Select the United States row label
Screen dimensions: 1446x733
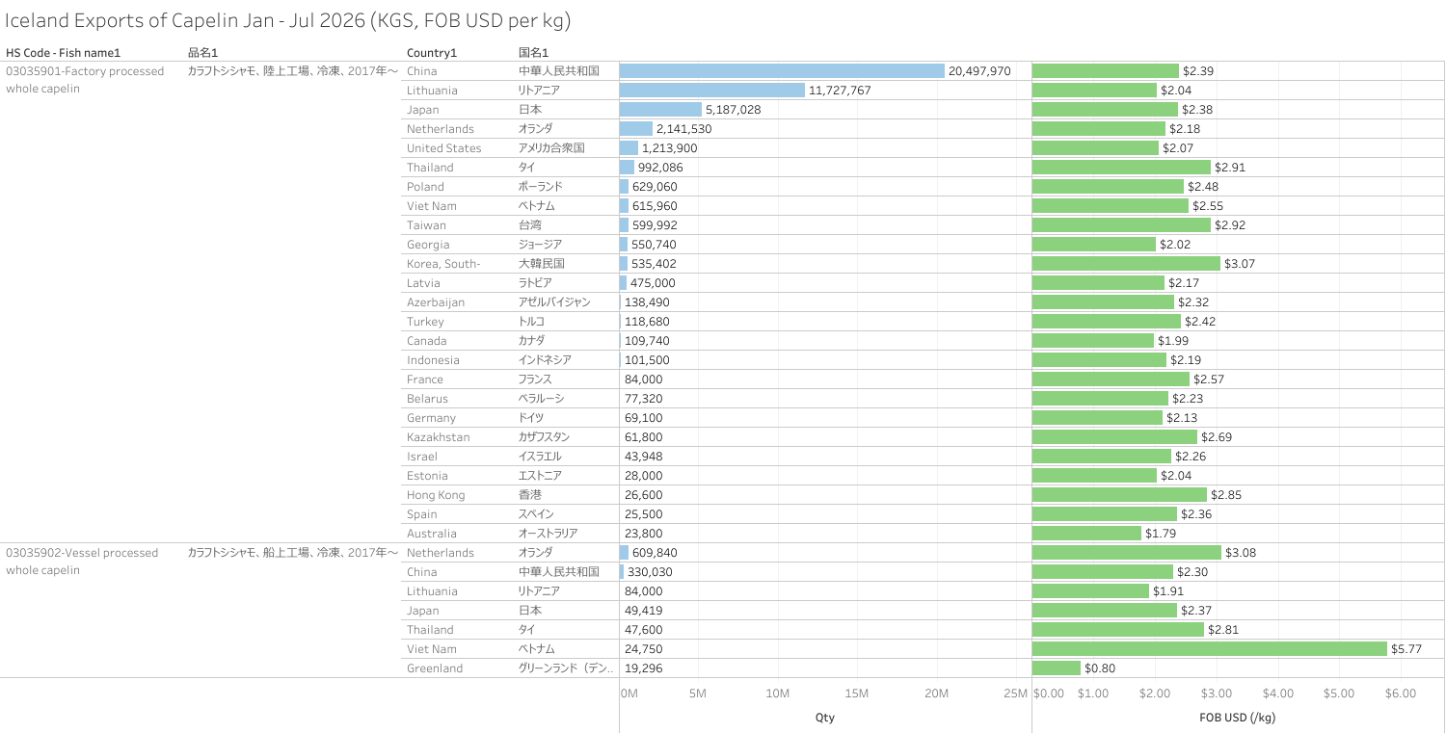pyautogui.click(x=443, y=147)
